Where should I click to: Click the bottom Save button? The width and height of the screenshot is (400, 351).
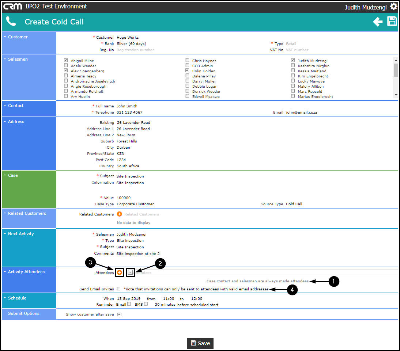(200, 343)
